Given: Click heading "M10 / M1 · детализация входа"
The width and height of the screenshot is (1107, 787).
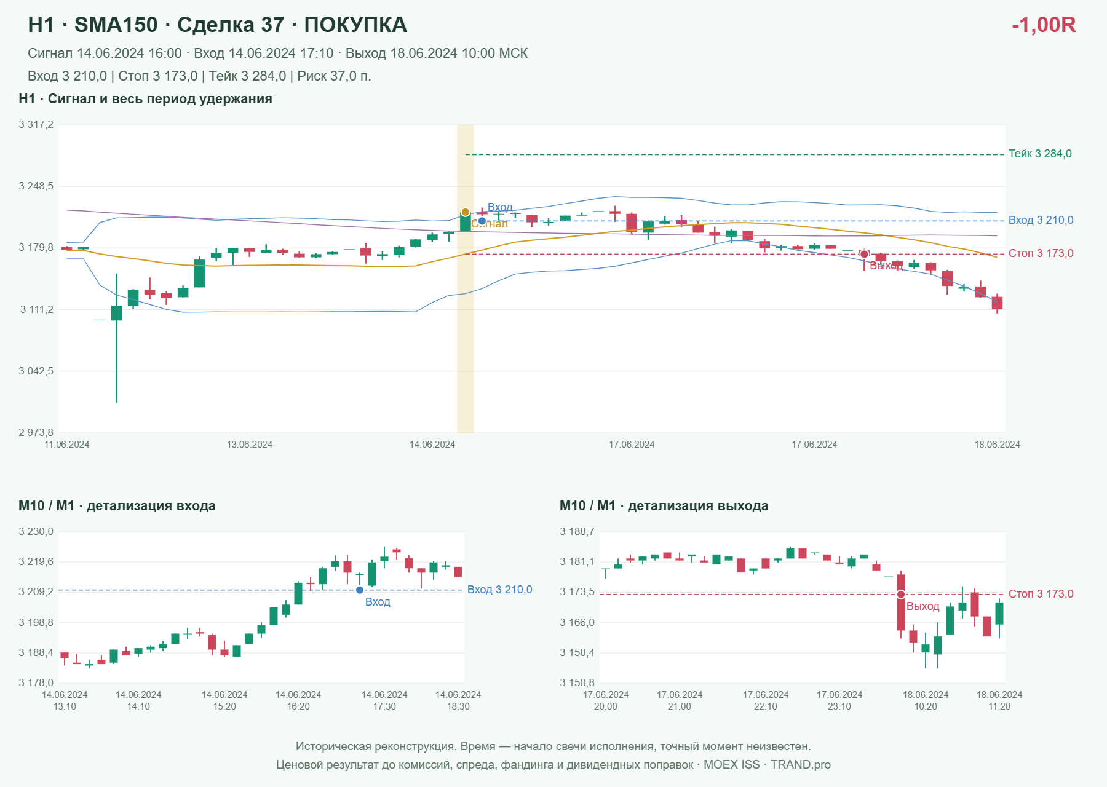Looking at the screenshot, I should [x=117, y=506].
